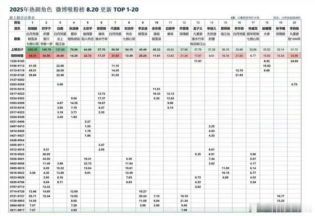The width and height of the screenshot is (315, 216).
Task: Select the '剧集' row header
Action: pos(17,39)
